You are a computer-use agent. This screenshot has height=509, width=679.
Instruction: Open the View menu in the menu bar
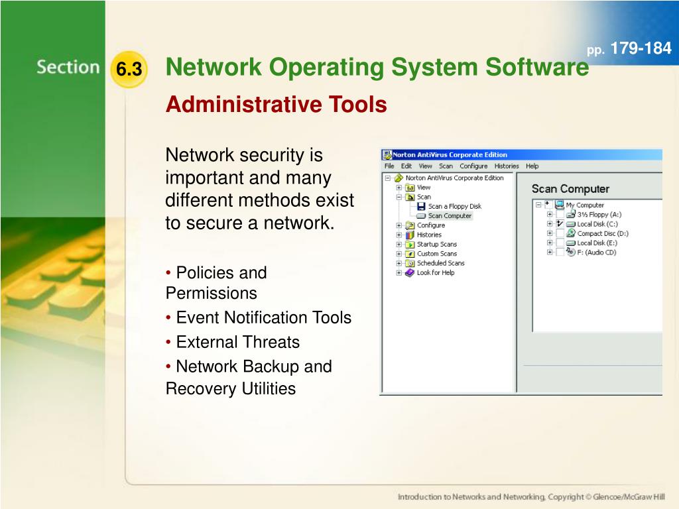[x=425, y=166]
